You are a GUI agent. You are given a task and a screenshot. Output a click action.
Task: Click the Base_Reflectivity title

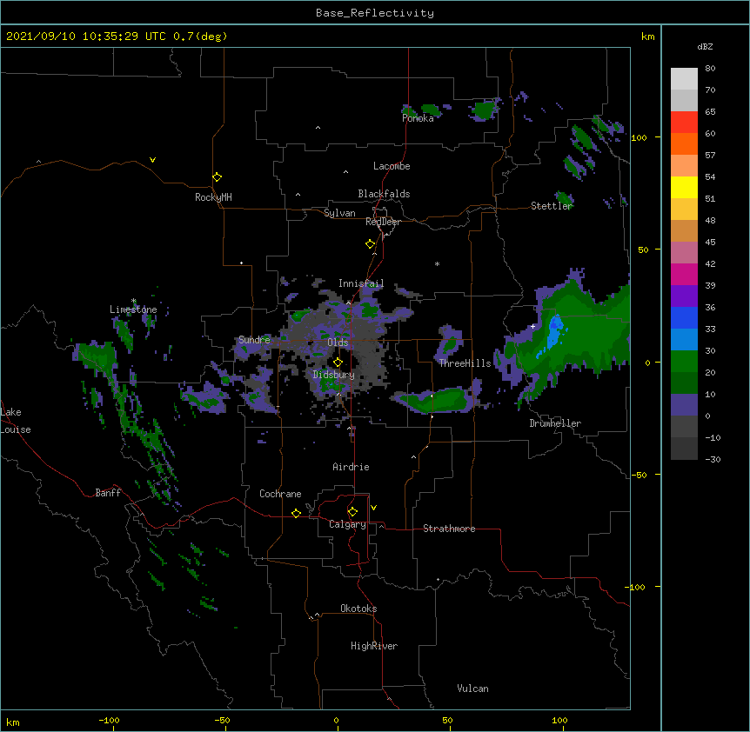click(x=375, y=13)
